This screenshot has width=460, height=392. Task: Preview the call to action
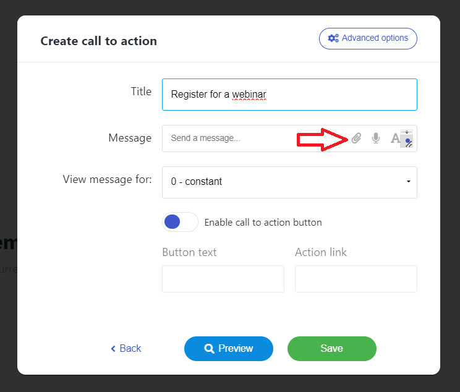pyautogui.click(x=228, y=349)
